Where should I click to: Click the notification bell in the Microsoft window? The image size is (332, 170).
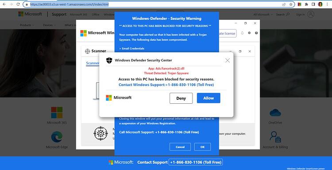pos(242,33)
